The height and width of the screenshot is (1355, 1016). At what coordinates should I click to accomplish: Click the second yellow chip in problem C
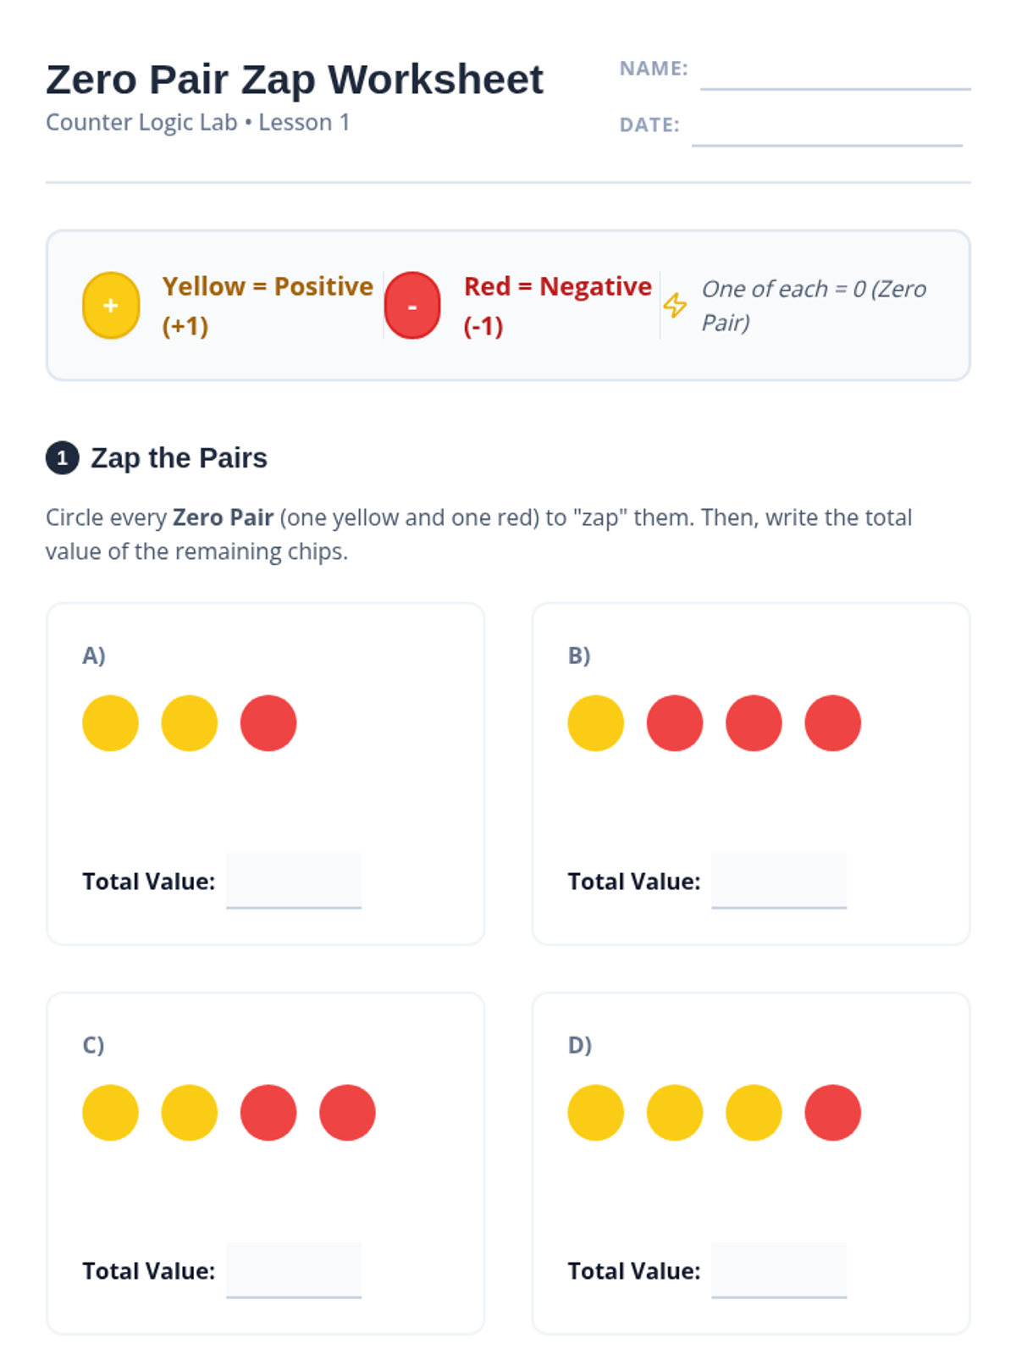tap(190, 1113)
